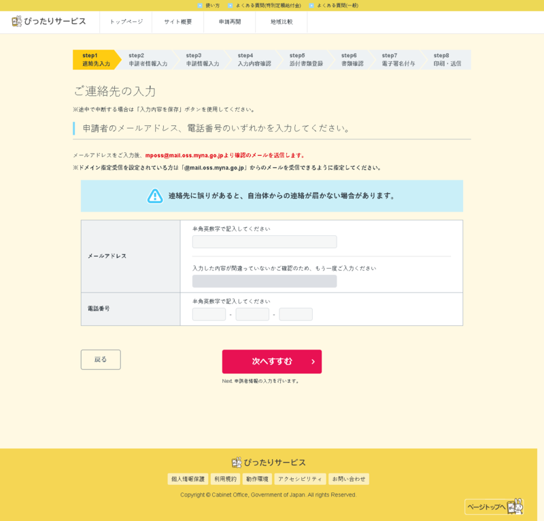544x521 pixels.
Task: Select the step7 電子署名付与 step
Action: pos(398,60)
